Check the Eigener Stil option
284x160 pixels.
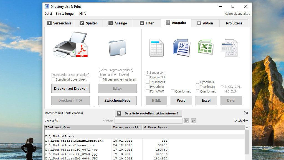click(x=148, y=77)
